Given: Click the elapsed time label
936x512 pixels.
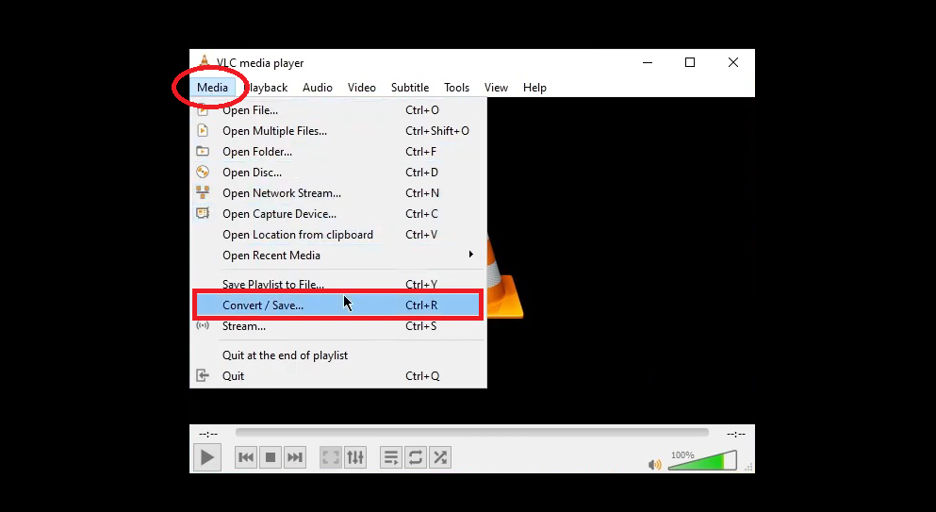Looking at the screenshot, I should click(208, 435).
